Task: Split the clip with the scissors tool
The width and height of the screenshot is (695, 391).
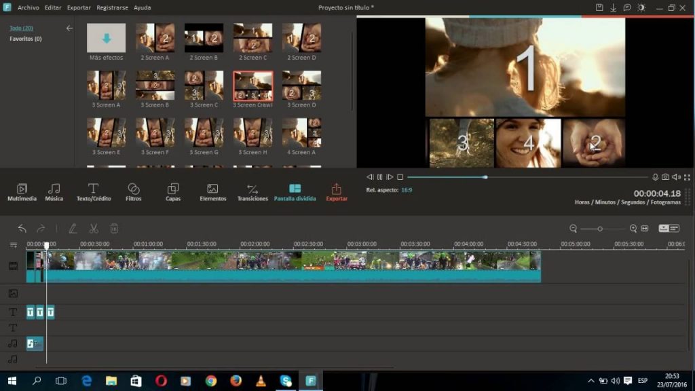Action: 94,229
